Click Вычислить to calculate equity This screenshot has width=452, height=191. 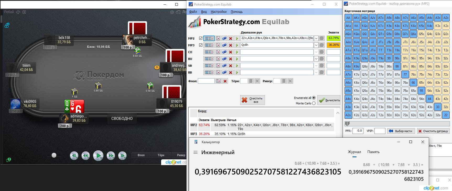[x=329, y=100]
